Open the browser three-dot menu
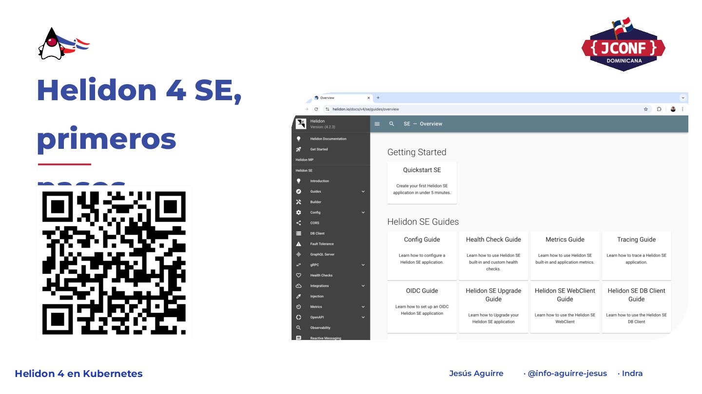This screenshot has height=394, width=702. pyautogui.click(x=682, y=109)
